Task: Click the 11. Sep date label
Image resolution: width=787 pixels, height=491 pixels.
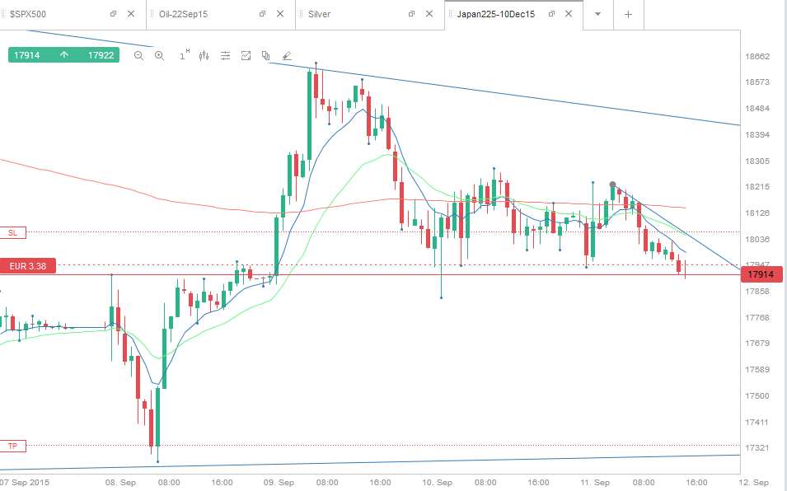Action: click(x=595, y=483)
